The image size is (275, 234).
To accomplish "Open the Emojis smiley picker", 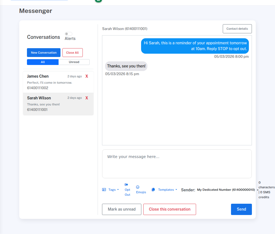I will [x=138, y=187].
